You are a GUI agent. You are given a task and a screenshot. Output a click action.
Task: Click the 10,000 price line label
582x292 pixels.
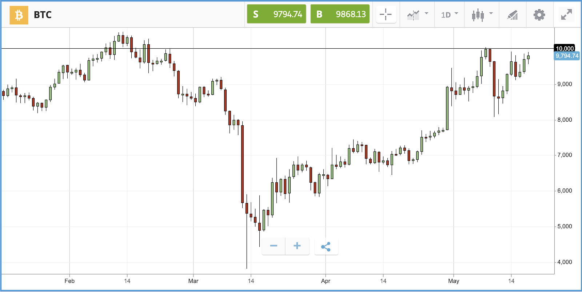coord(565,48)
